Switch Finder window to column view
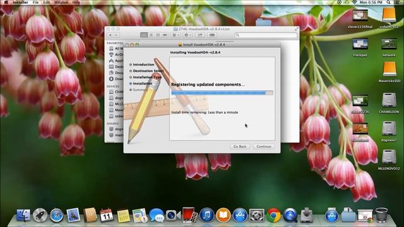Image resolution: width=404 pixels, height=227 pixels. point(158,35)
